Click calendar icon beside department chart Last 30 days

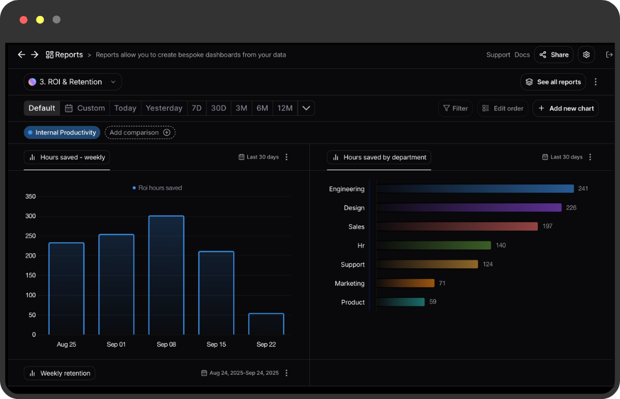tap(545, 157)
